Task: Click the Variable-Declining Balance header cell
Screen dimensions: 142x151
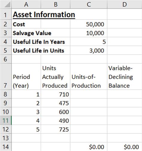Action: (x=125, y=77)
